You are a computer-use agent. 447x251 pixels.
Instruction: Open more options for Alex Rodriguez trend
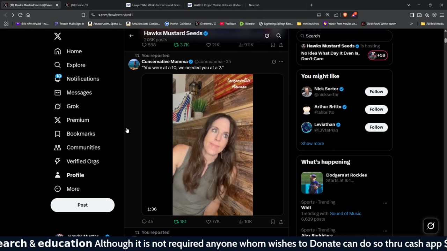[385, 231]
